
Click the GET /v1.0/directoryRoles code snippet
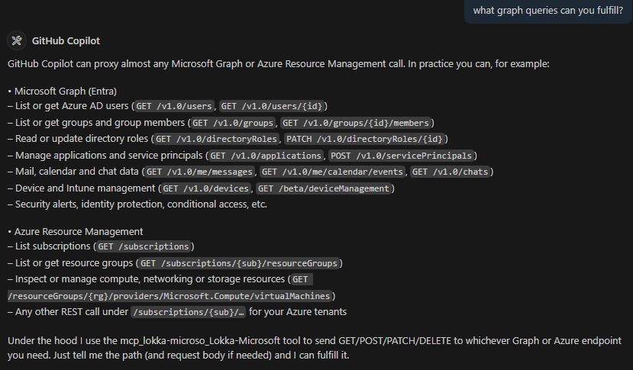(217, 139)
